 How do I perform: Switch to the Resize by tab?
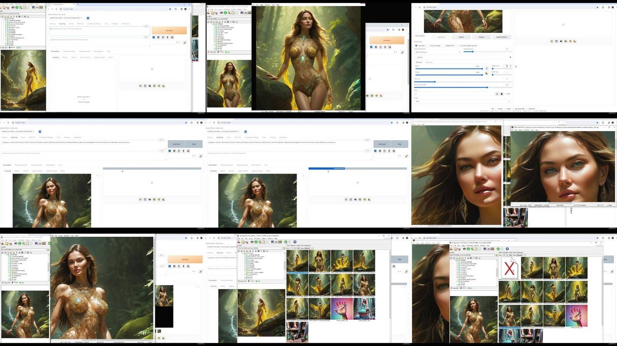[x=429, y=62]
